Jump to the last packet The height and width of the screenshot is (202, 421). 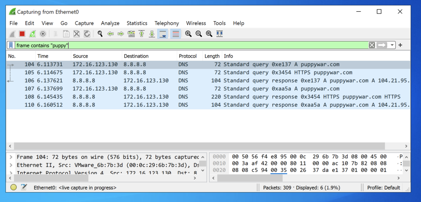152,34
